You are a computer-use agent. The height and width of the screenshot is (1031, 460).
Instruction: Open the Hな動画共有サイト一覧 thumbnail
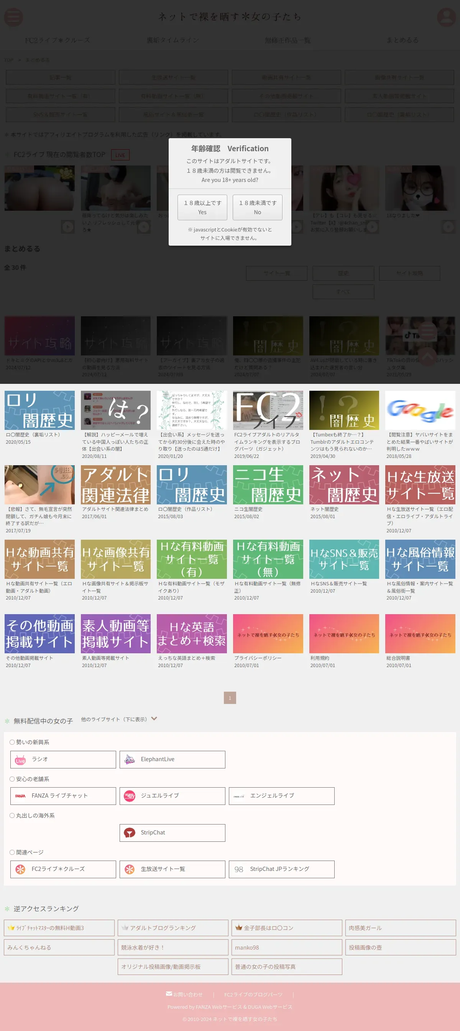tap(39, 559)
